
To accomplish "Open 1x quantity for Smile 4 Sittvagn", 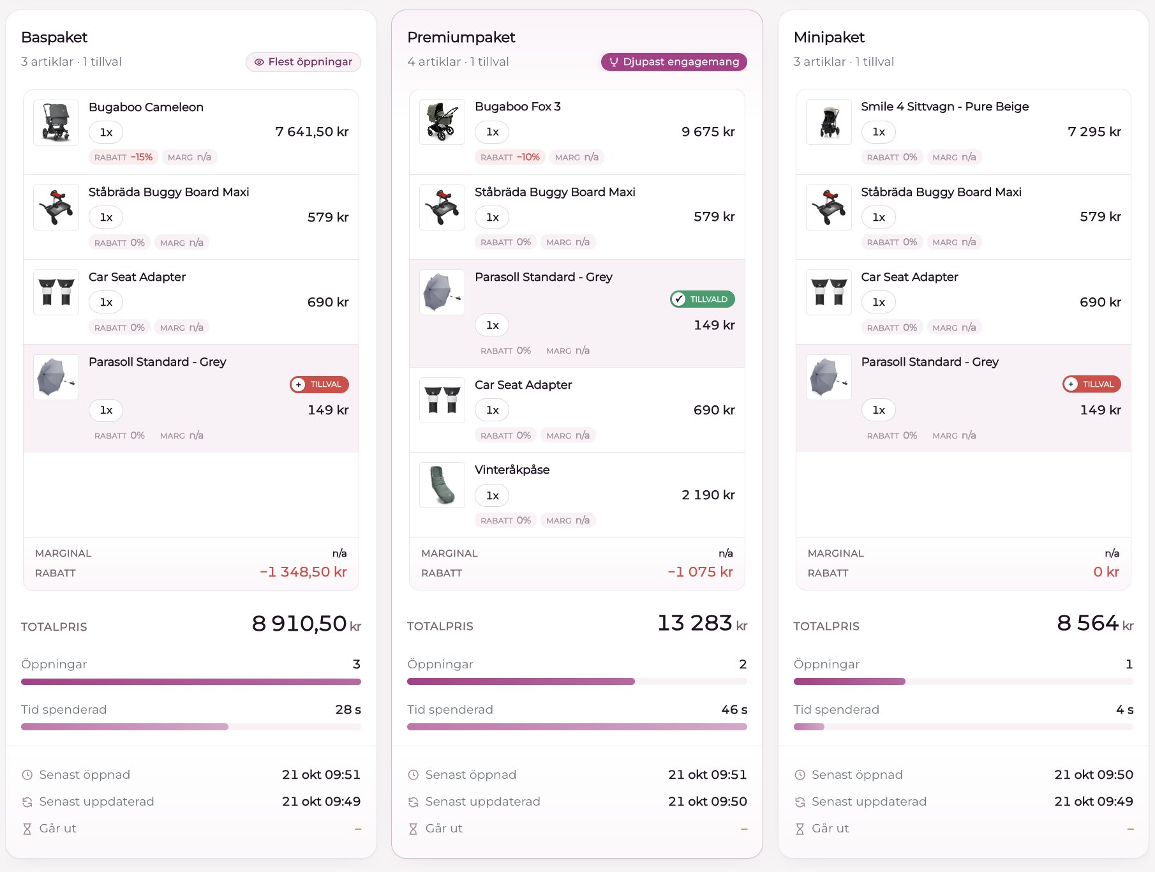I will (879, 132).
